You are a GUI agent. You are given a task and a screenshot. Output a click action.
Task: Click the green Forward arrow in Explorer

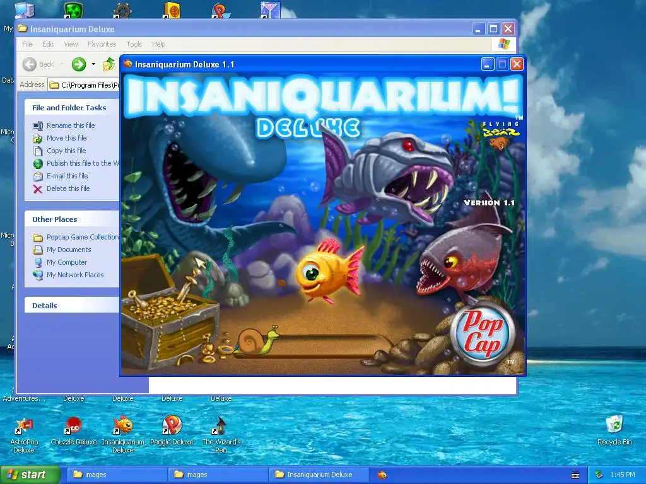[x=79, y=64]
